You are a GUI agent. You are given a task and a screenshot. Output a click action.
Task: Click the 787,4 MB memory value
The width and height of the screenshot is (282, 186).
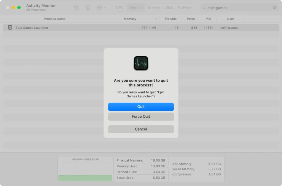tap(149, 28)
